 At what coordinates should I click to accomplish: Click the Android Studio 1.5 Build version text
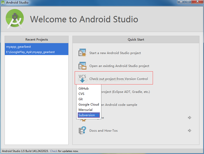click(x=25, y=151)
